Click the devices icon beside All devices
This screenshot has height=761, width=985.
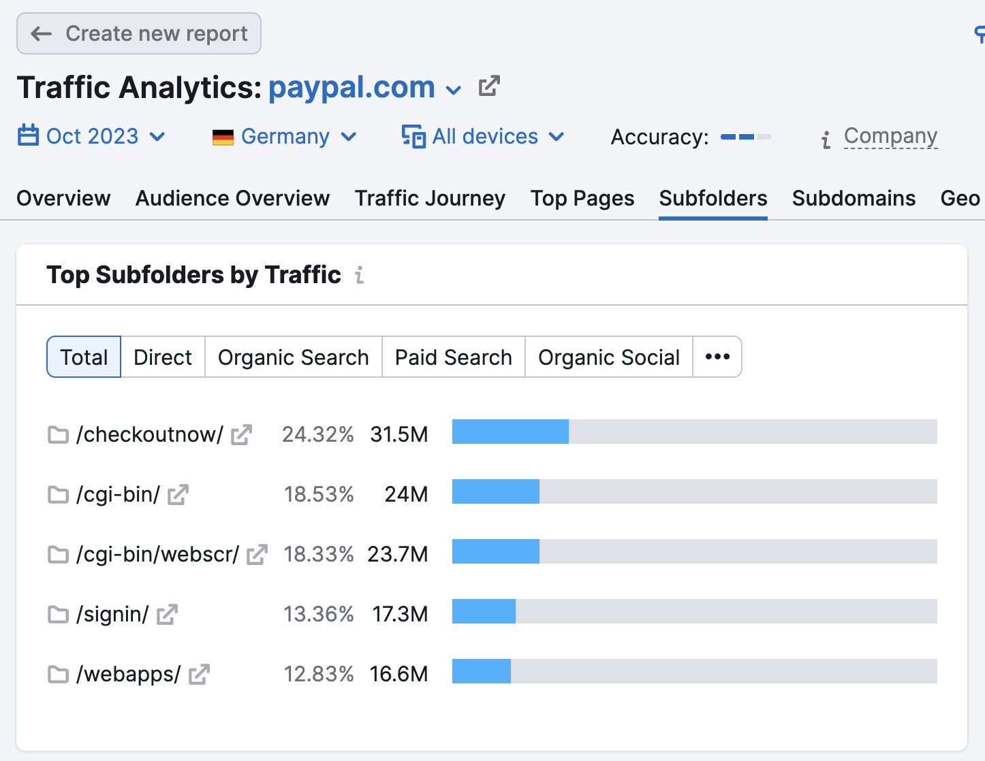[413, 136]
